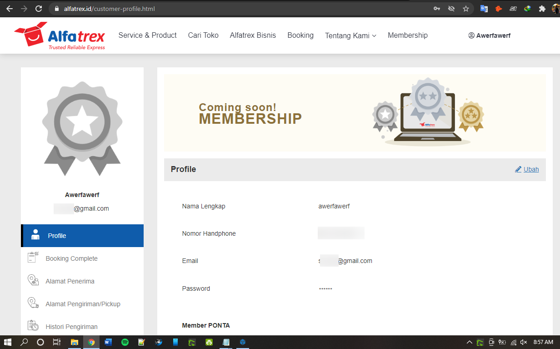Open the Awerfawerf account menu
This screenshot has height=349, width=560.
coord(490,35)
